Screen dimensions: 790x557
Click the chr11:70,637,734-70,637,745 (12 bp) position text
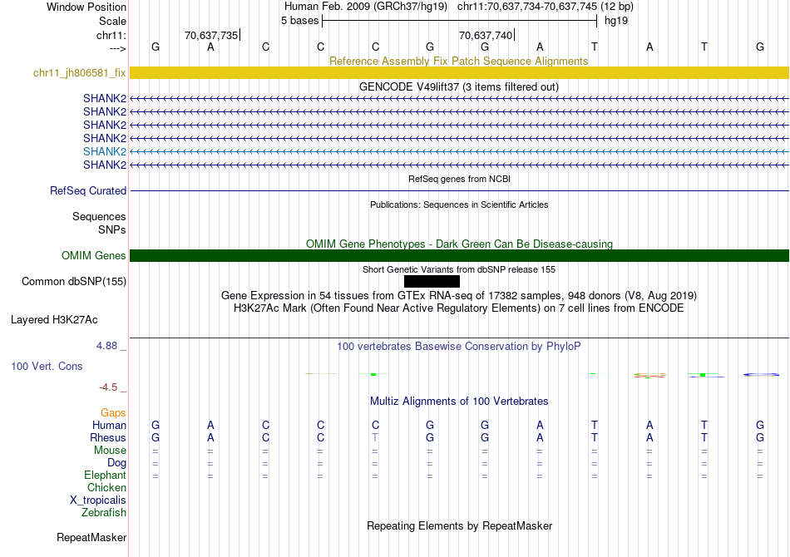pyautogui.click(x=546, y=7)
